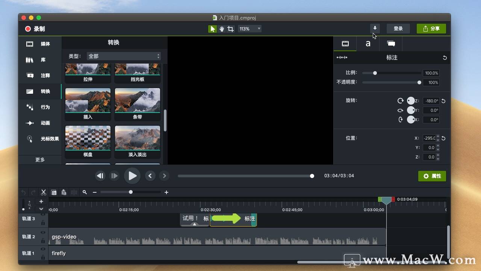Click the download arrow icon
Screen dimensions: 481x271
(x=375, y=29)
